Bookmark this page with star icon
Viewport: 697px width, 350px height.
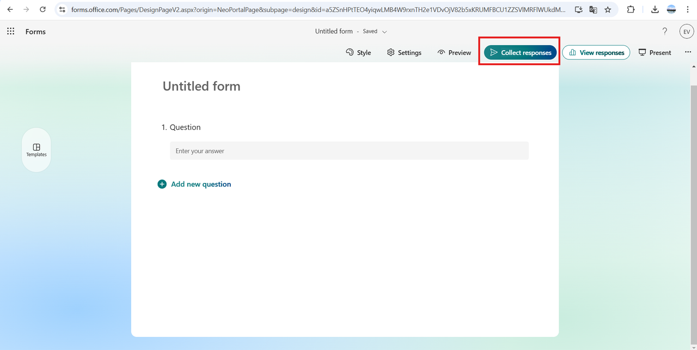point(608,10)
